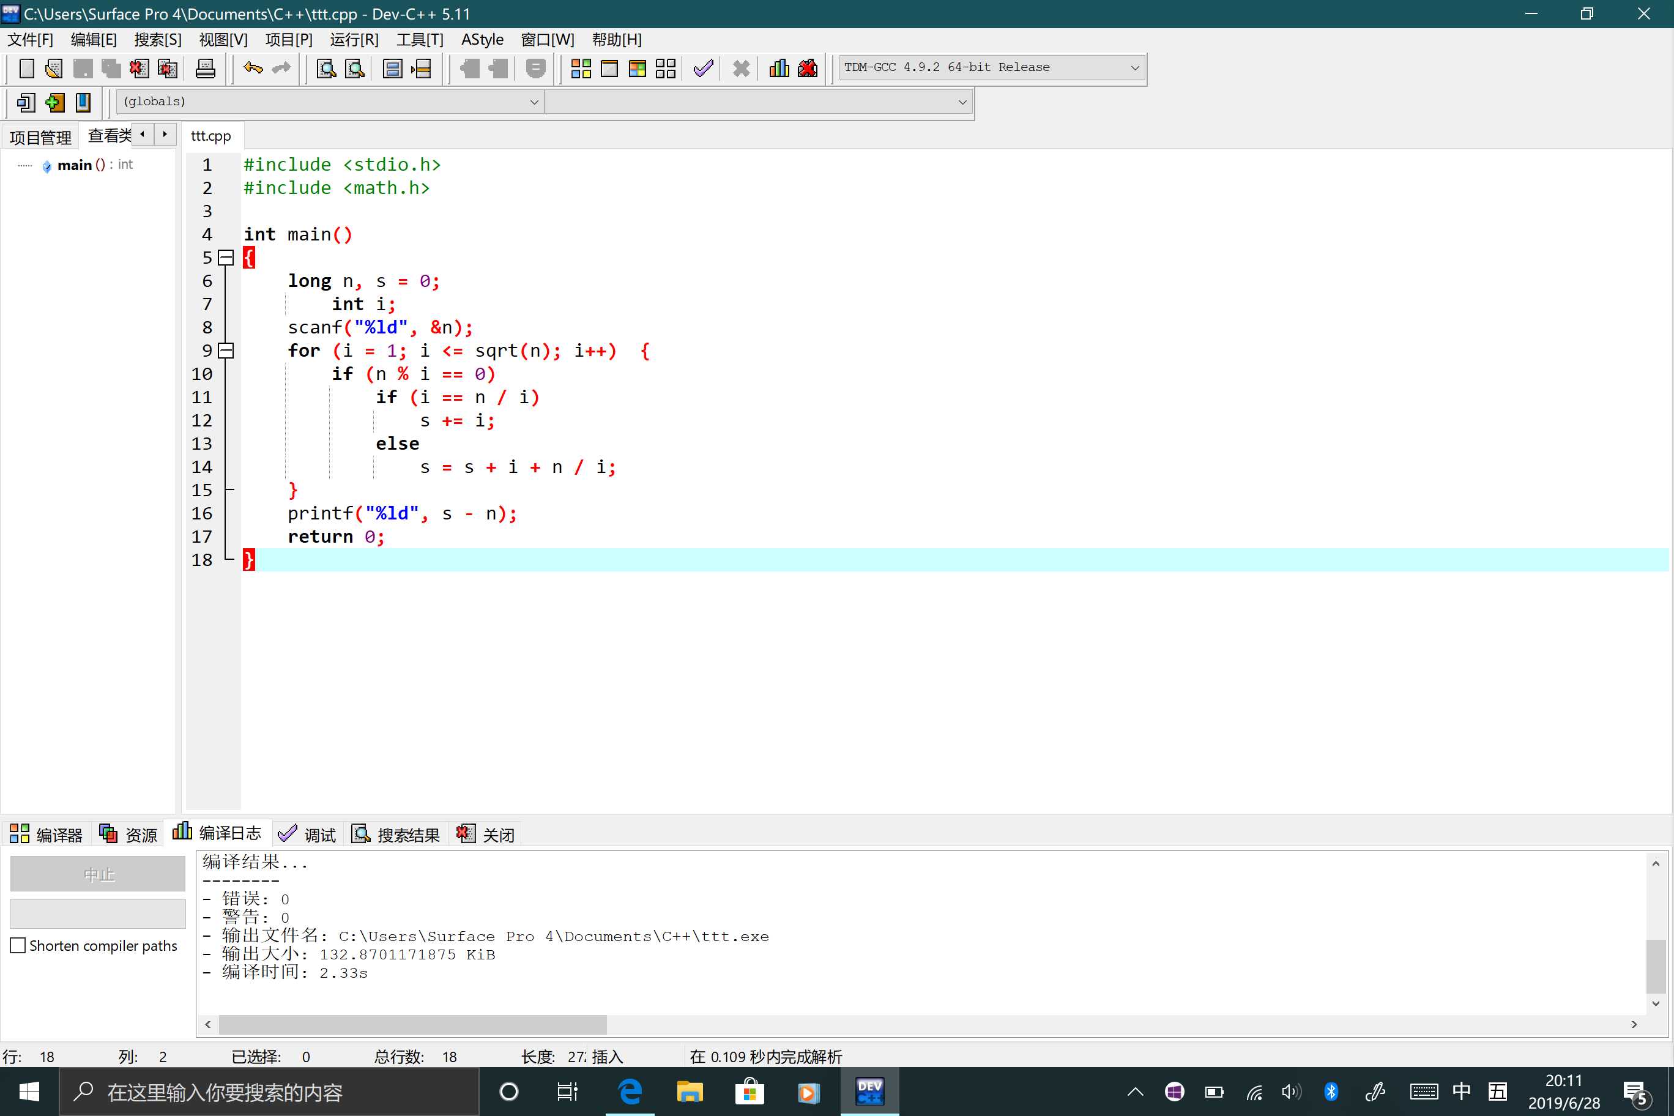Click line 16 printf statement
1674x1116 pixels.
pos(402,513)
